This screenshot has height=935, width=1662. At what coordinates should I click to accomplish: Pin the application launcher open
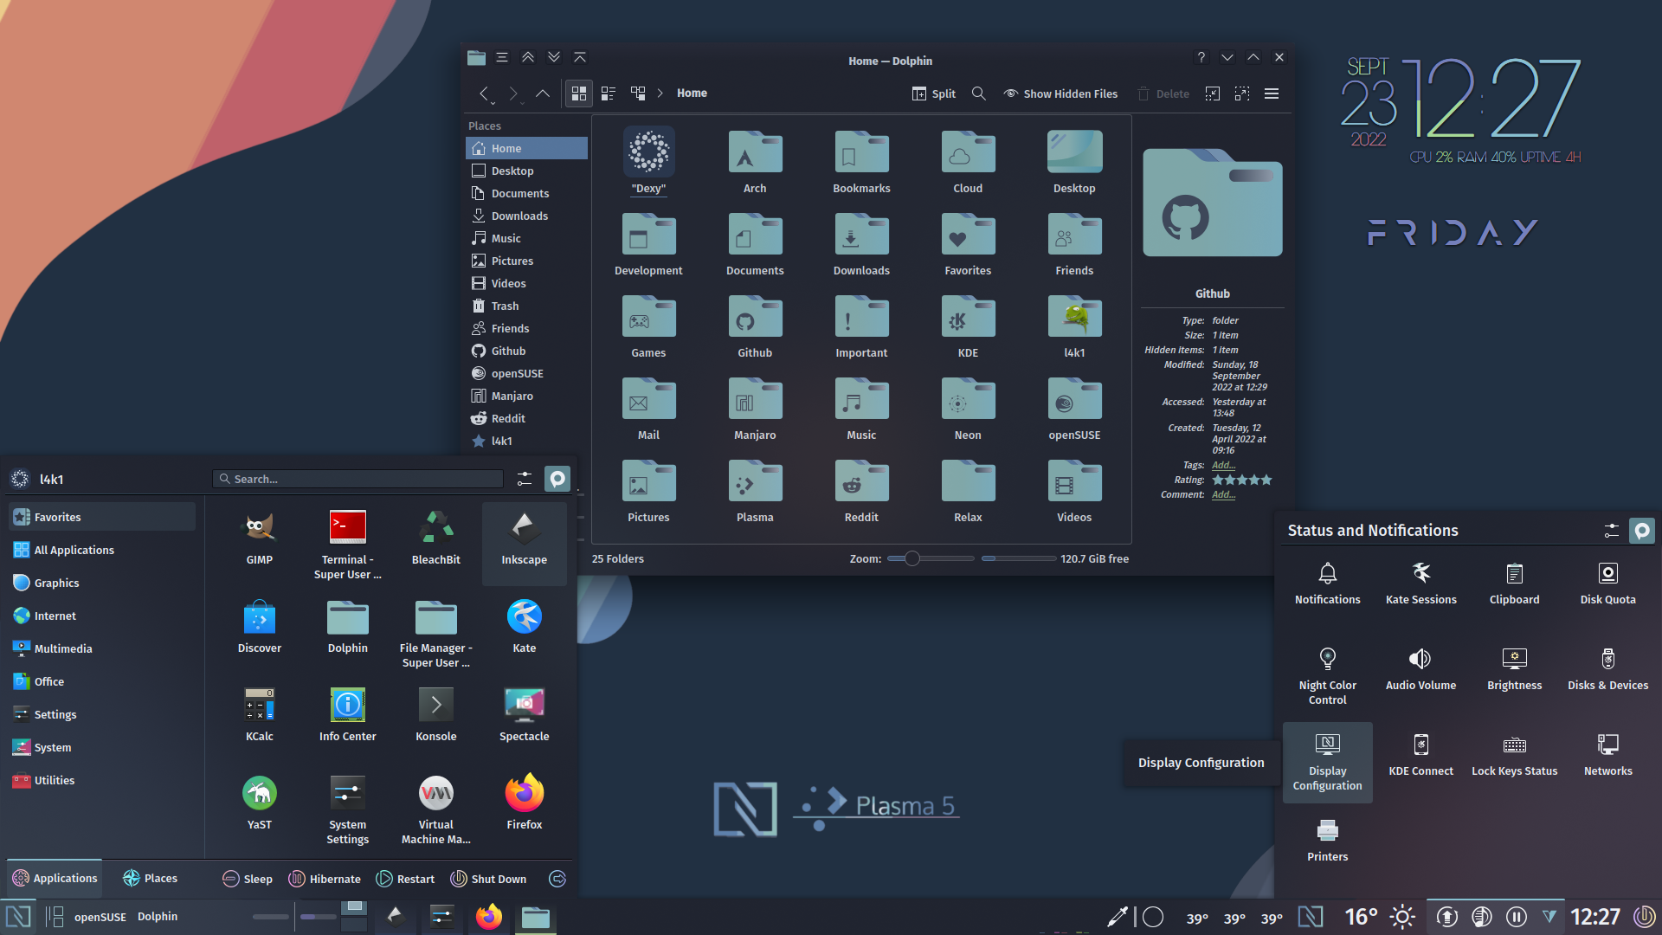(x=557, y=479)
